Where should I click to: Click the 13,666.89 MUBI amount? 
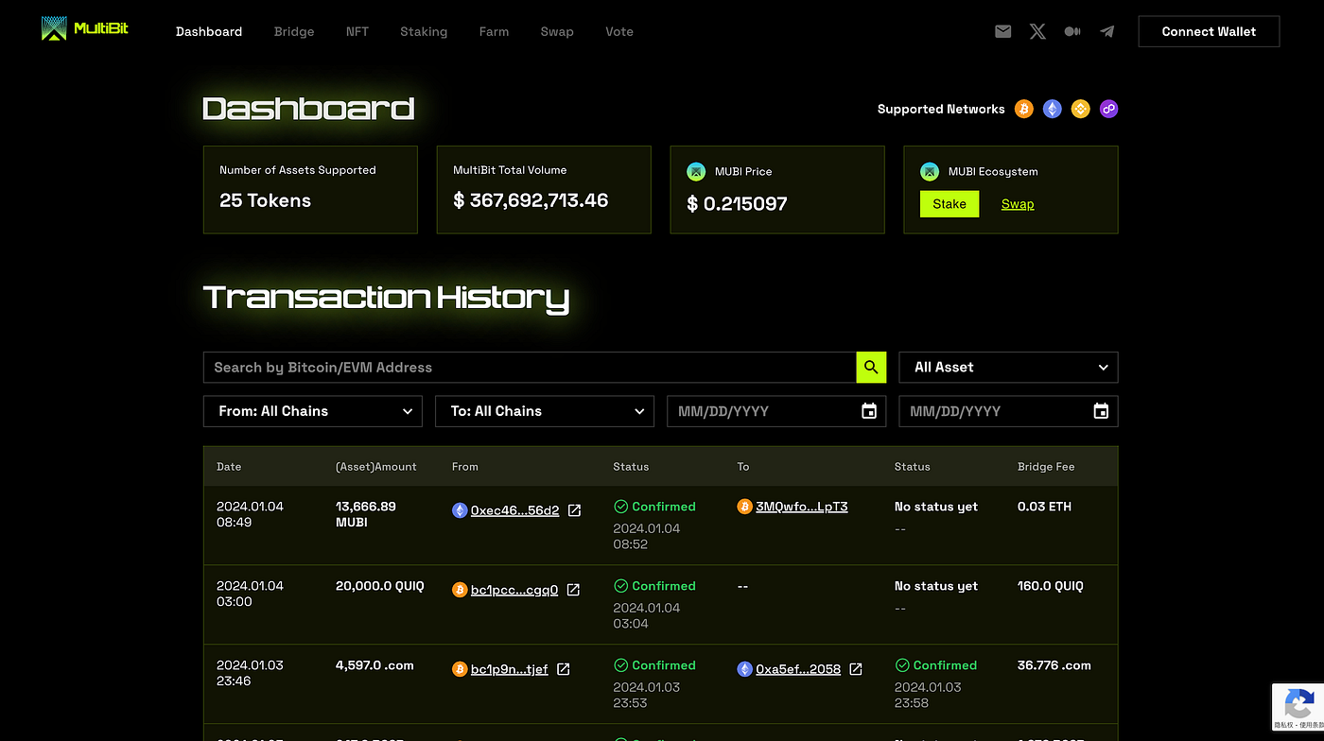[x=366, y=514]
